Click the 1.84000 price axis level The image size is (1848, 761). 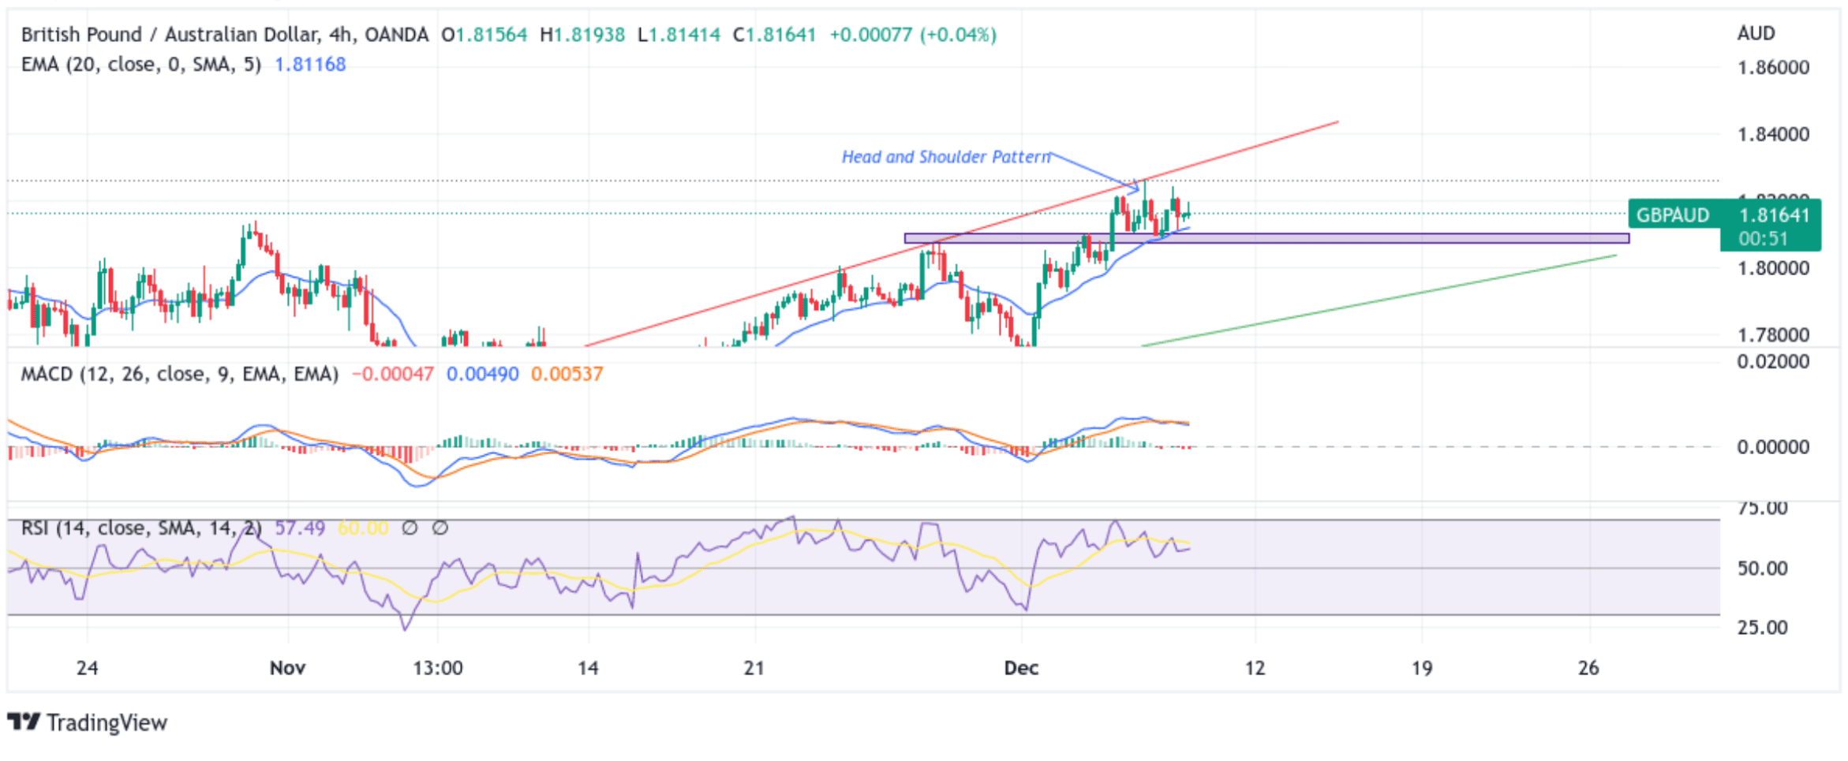point(1773,134)
